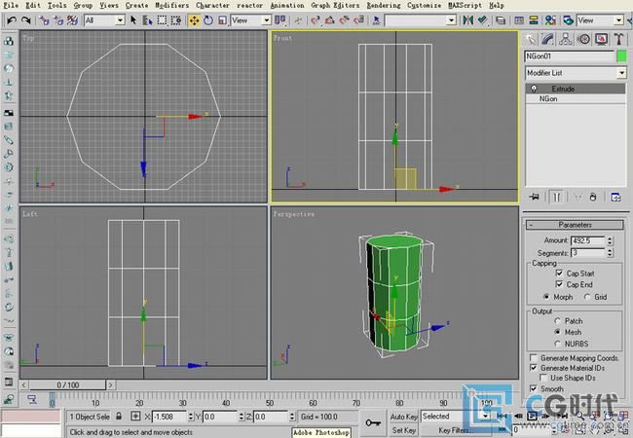The height and width of the screenshot is (438, 633).
Task: Click the Redo arrow icon
Action: pos(26,19)
